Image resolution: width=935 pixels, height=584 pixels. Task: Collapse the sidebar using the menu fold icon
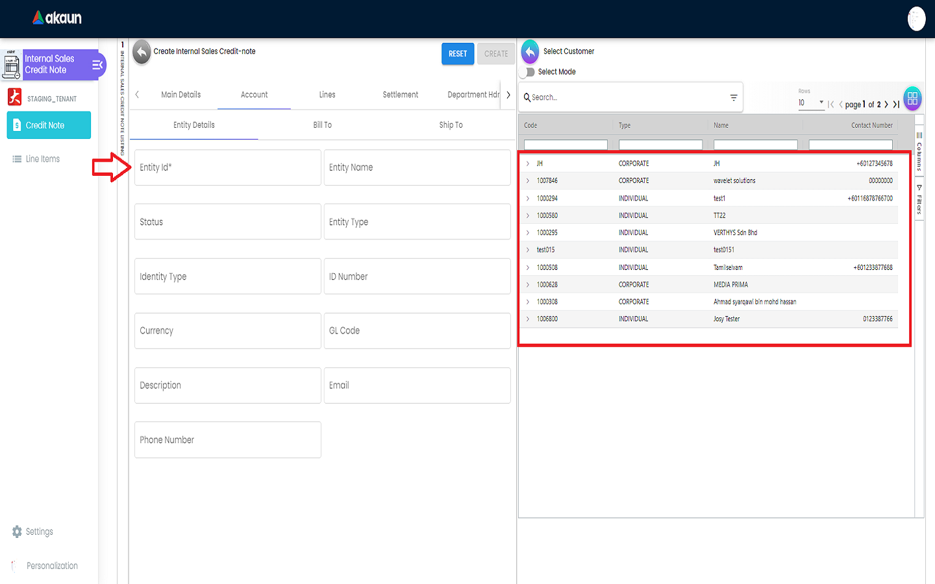[x=97, y=65]
